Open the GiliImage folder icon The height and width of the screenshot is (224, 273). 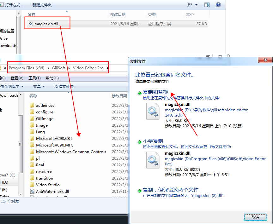point(32,118)
